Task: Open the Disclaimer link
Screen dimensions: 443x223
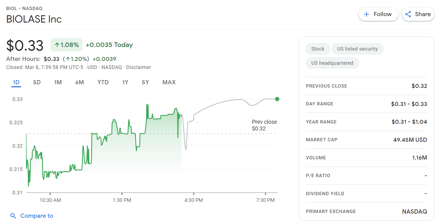Action: coord(139,67)
